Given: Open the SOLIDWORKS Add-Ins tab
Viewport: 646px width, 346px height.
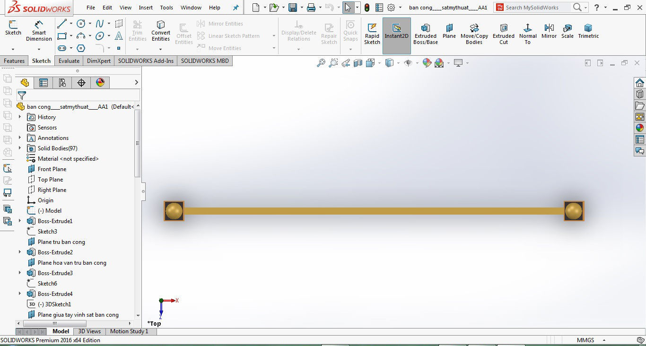Looking at the screenshot, I should 146,61.
